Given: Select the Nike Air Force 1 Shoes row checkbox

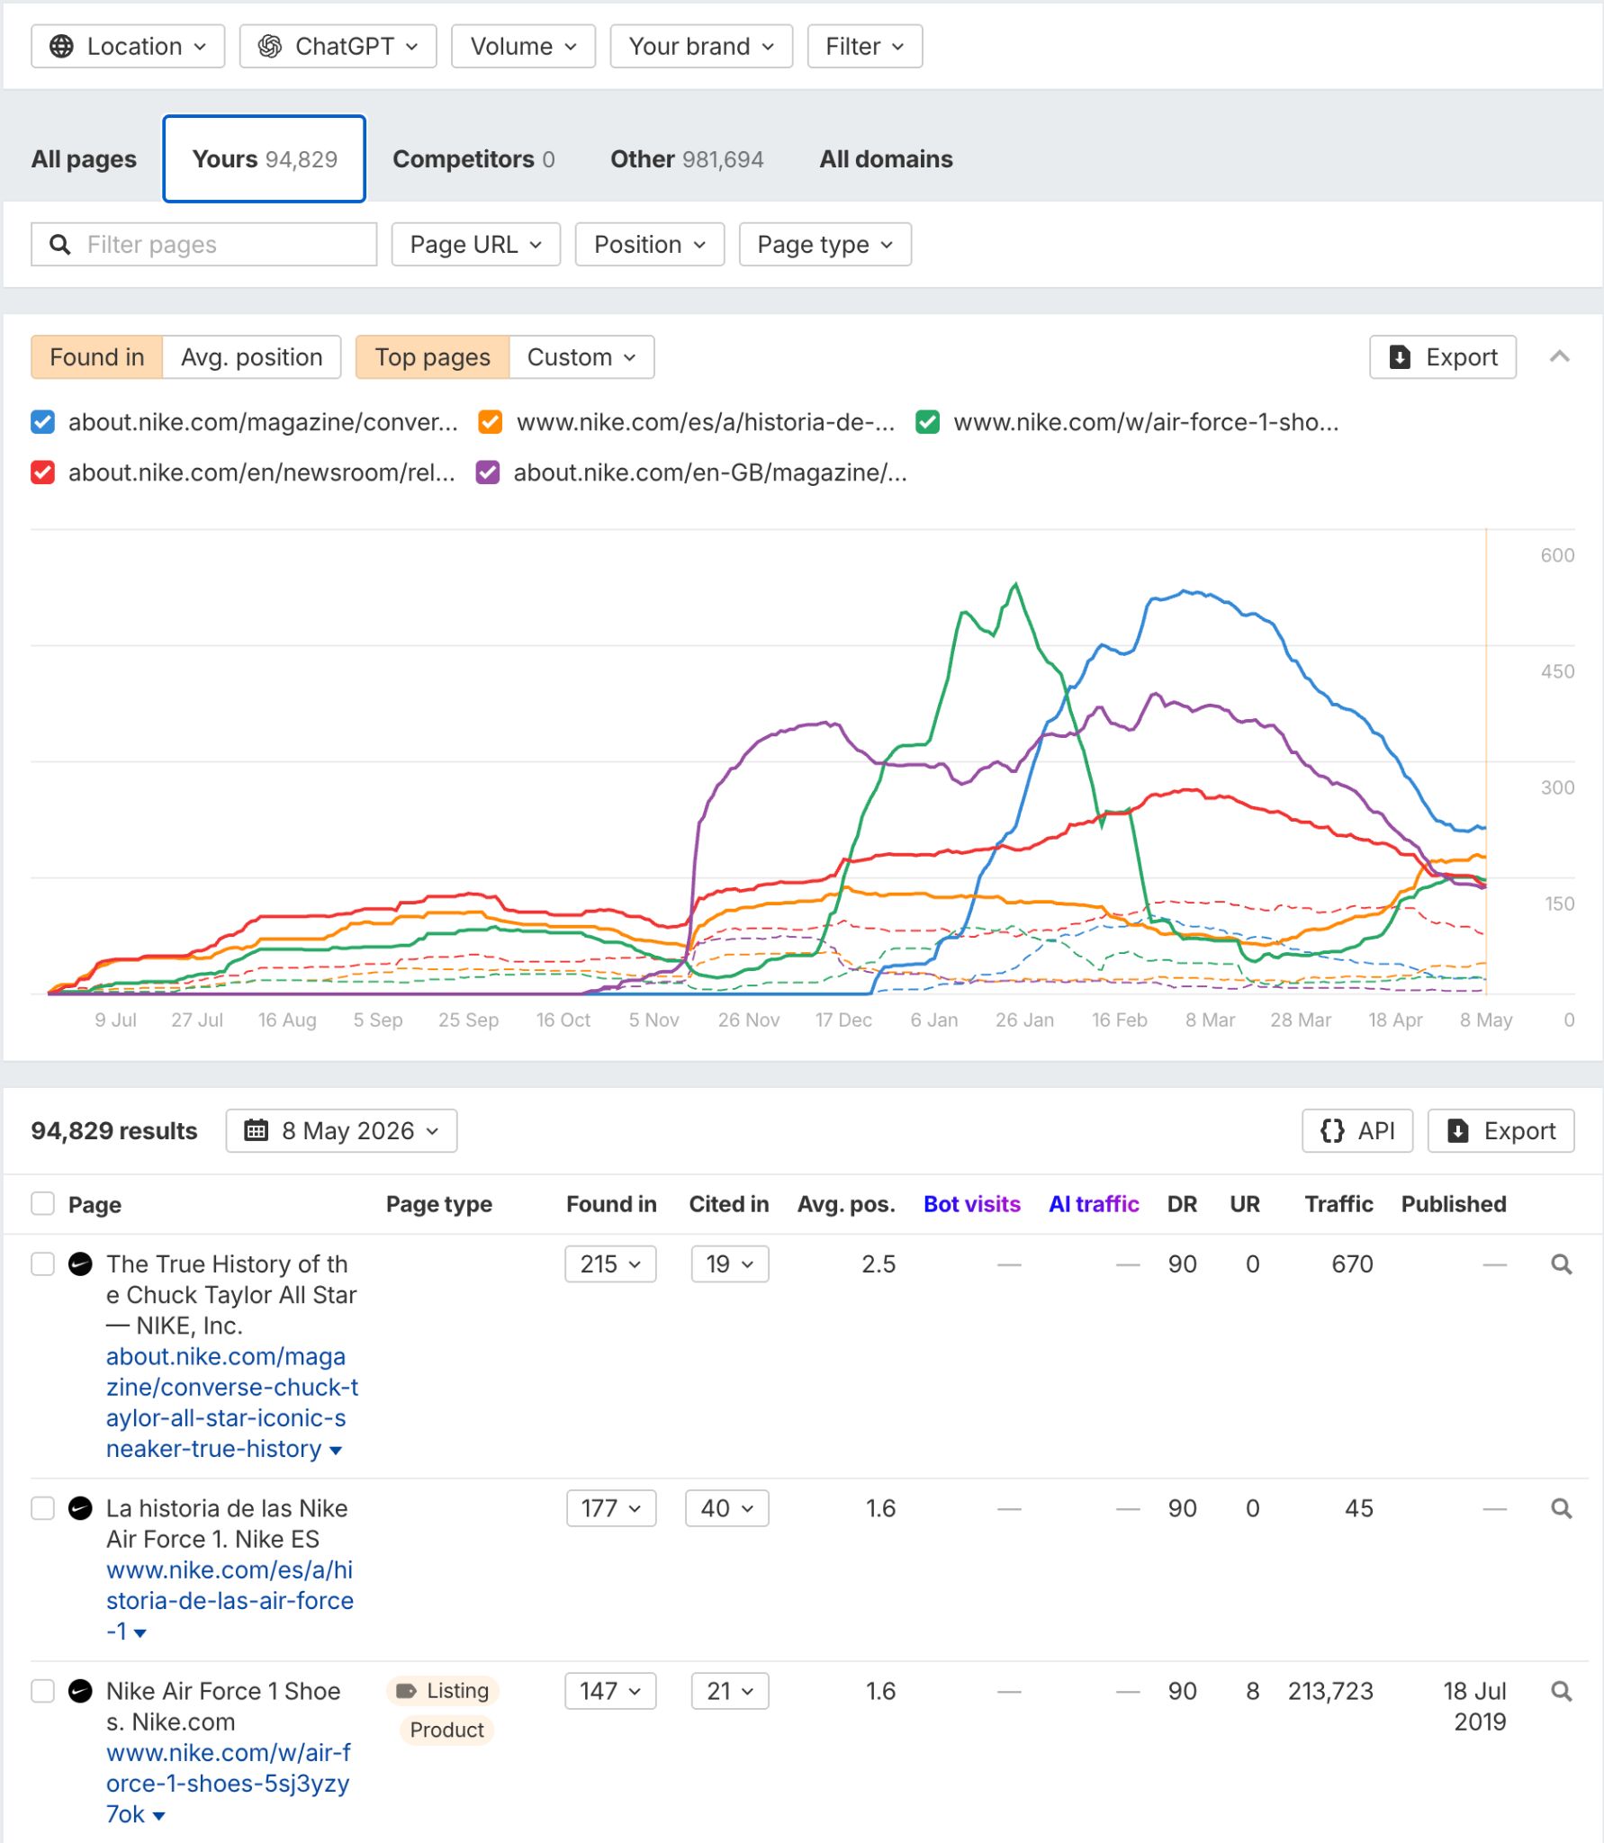Looking at the screenshot, I should tap(43, 1691).
